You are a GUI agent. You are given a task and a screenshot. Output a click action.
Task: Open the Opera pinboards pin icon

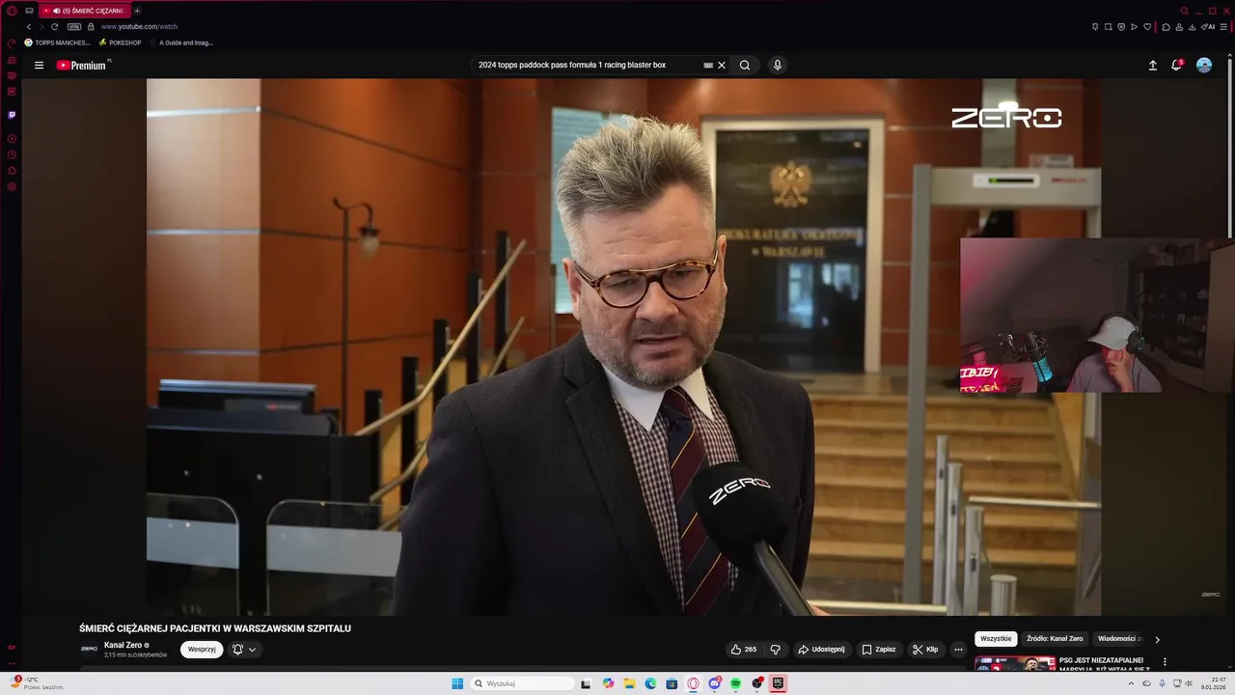(x=1095, y=27)
